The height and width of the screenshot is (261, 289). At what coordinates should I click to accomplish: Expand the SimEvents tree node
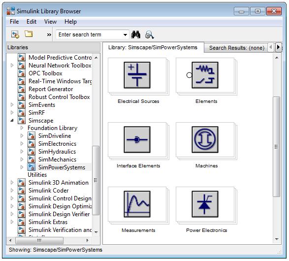pyautogui.click(x=12, y=105)
